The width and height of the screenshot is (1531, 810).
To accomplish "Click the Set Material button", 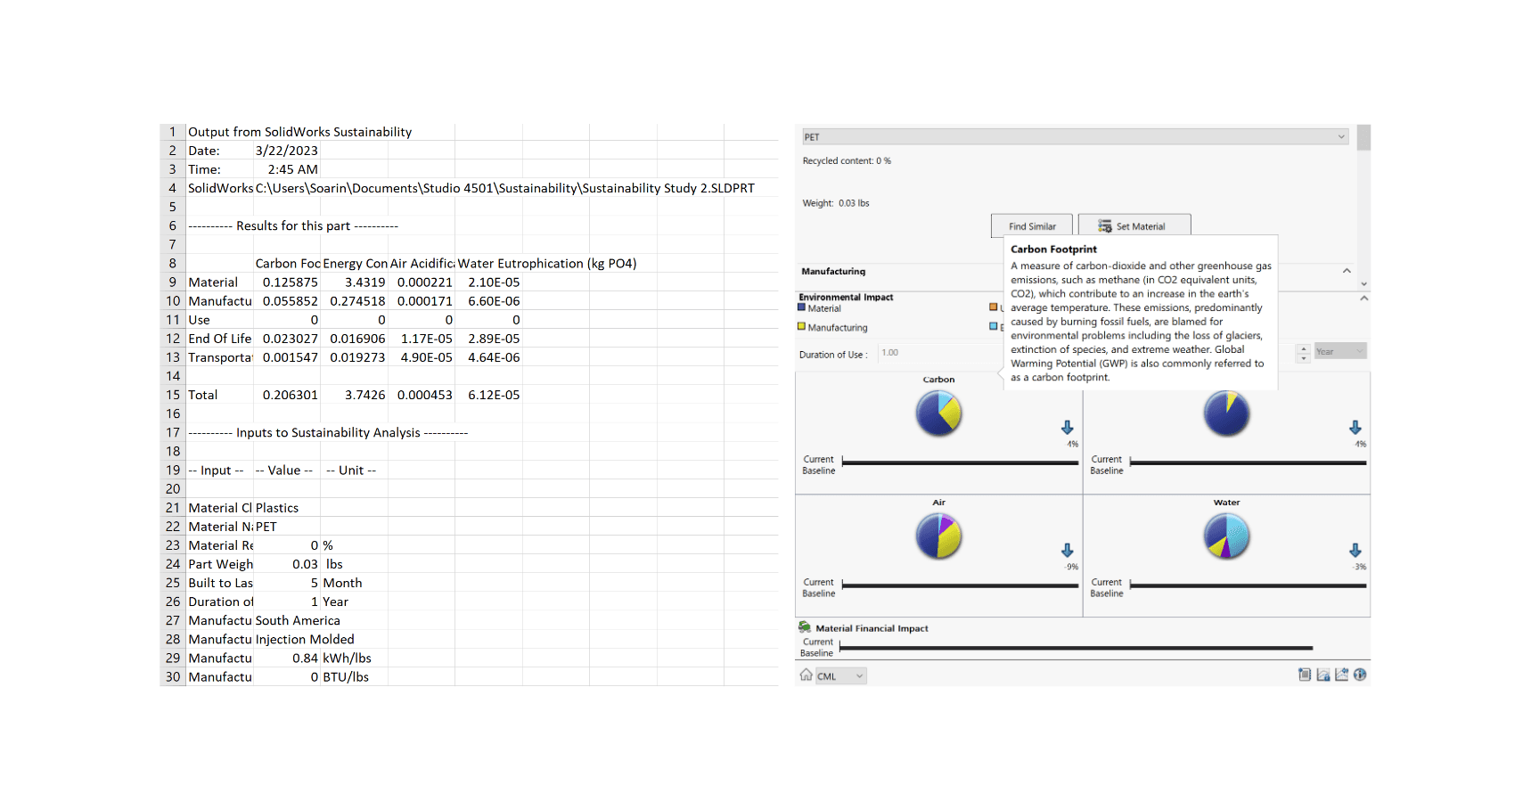I will coord(1134,226).
